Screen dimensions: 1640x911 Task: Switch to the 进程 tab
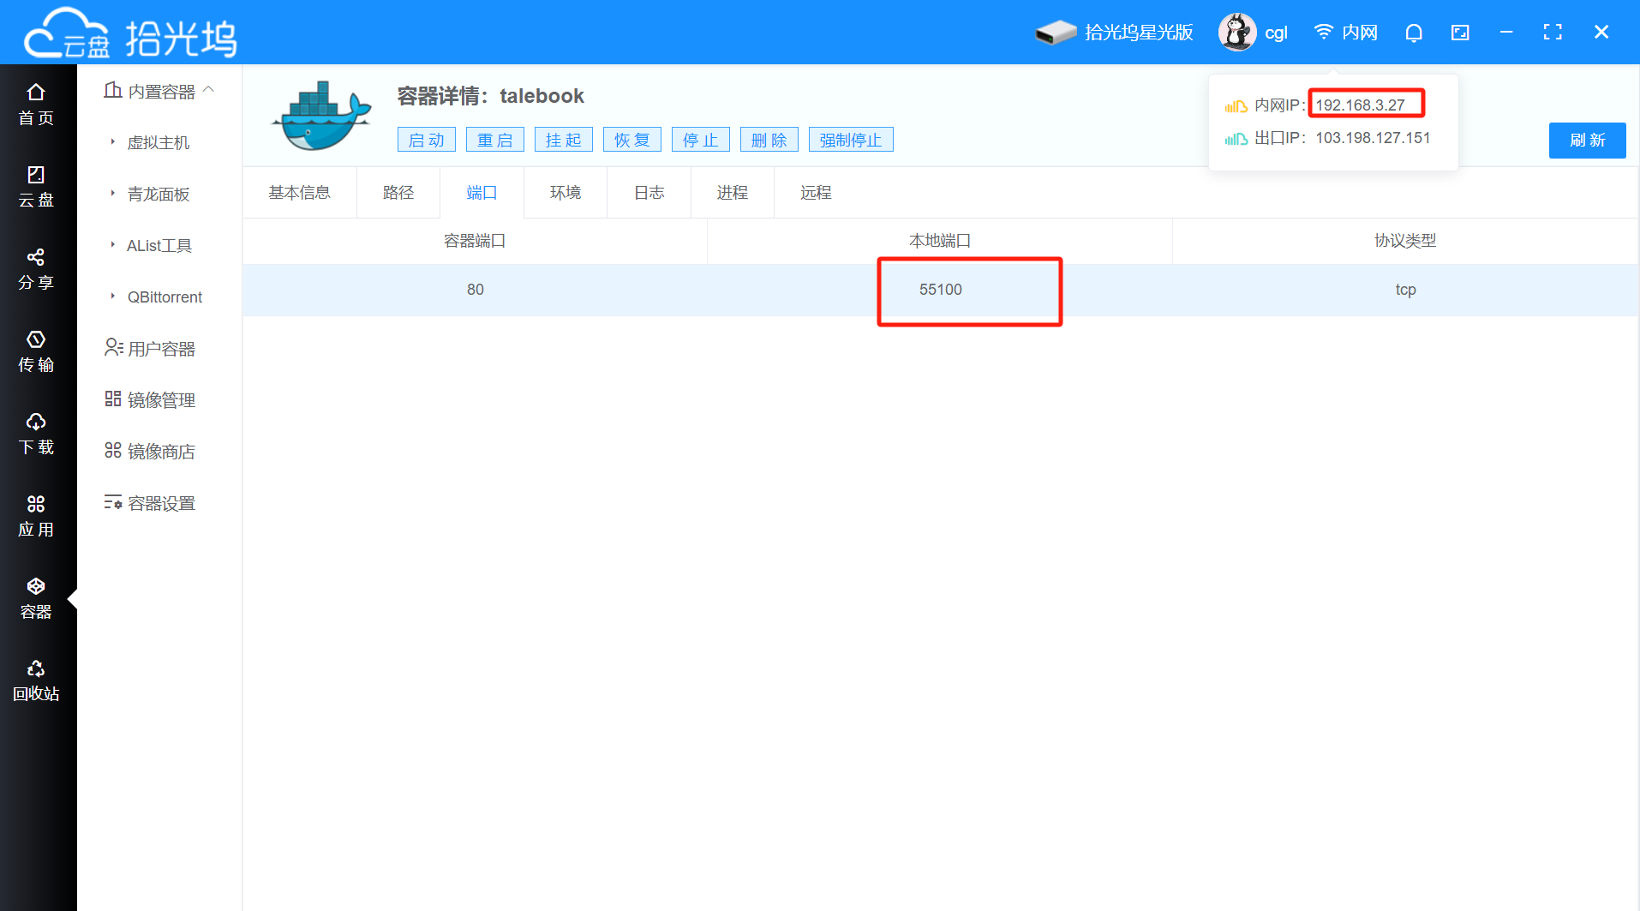coord(733,193)
